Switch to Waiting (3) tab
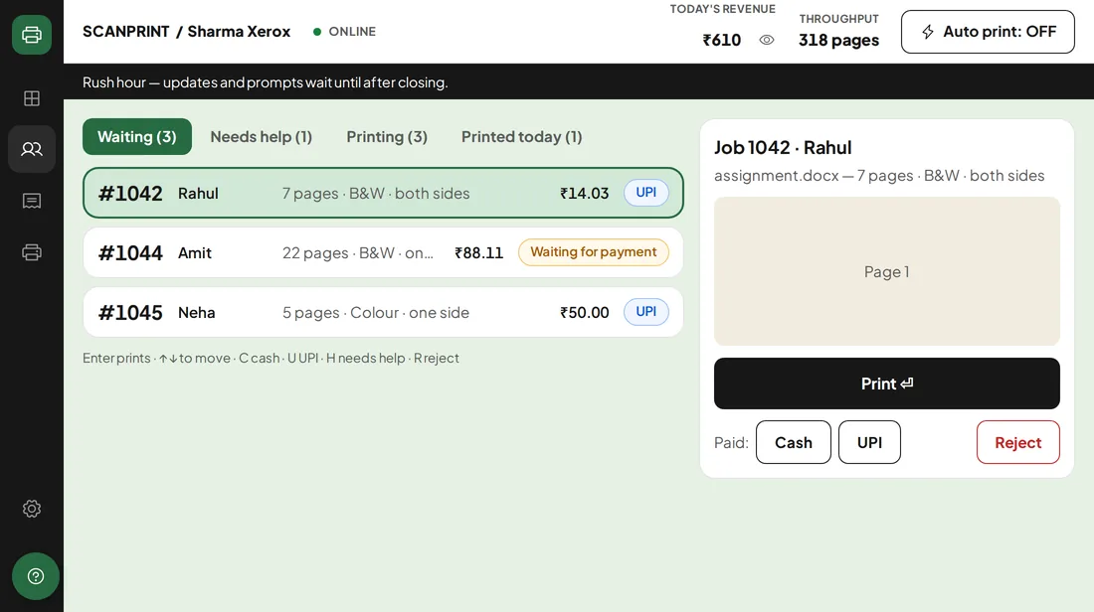Image resolution: width=1094 pixels, height=612 pixels. [137, 137]
